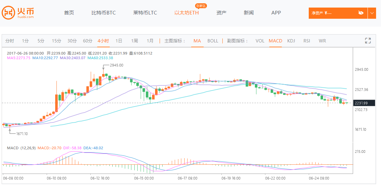
Task: Open the 比特币BTC page
Action: (x=103, y=13)
